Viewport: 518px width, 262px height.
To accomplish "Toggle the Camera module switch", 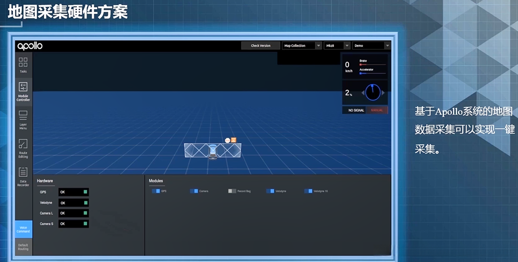I will tap(194, 191).
